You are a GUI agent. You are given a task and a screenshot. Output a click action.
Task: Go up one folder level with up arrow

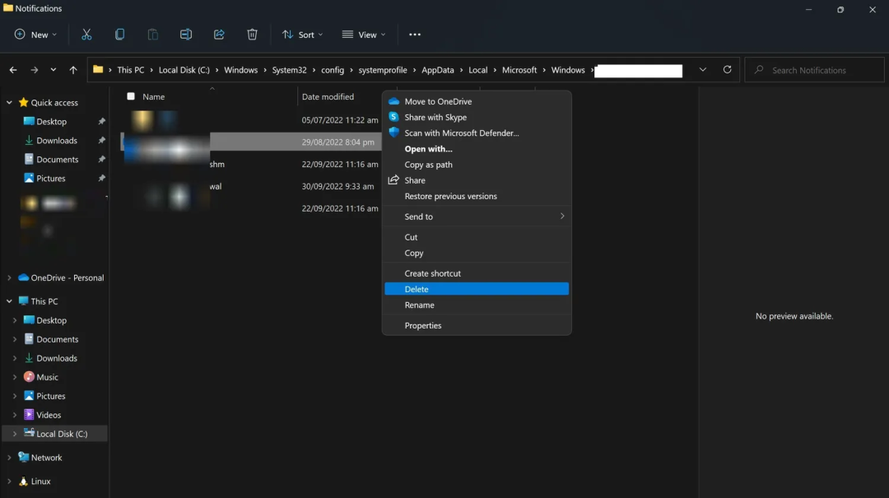73,70
